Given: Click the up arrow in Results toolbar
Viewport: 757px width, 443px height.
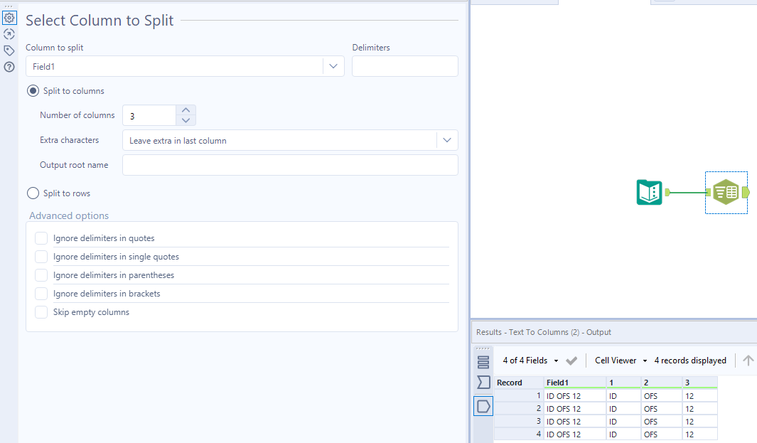Looking at the screenshot, I should click(746, 361).
